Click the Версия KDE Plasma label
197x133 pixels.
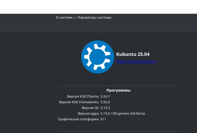tap(83, 97)
